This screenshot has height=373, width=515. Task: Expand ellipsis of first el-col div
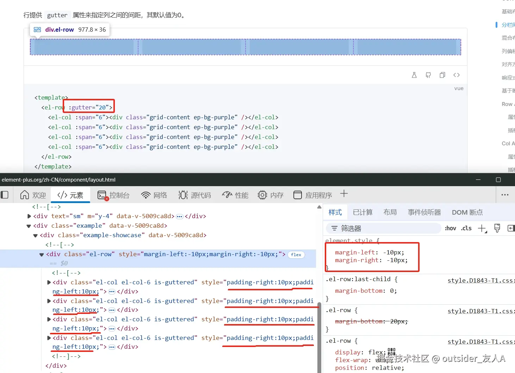coord(112,291)
